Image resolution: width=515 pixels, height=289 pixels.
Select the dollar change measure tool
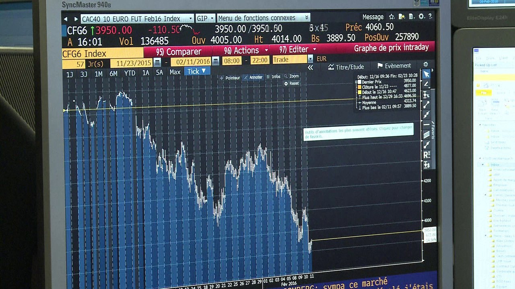426,165
